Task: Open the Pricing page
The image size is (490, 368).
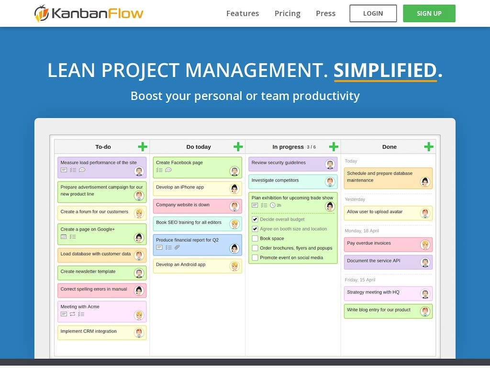Action: (x=287, y=13)
